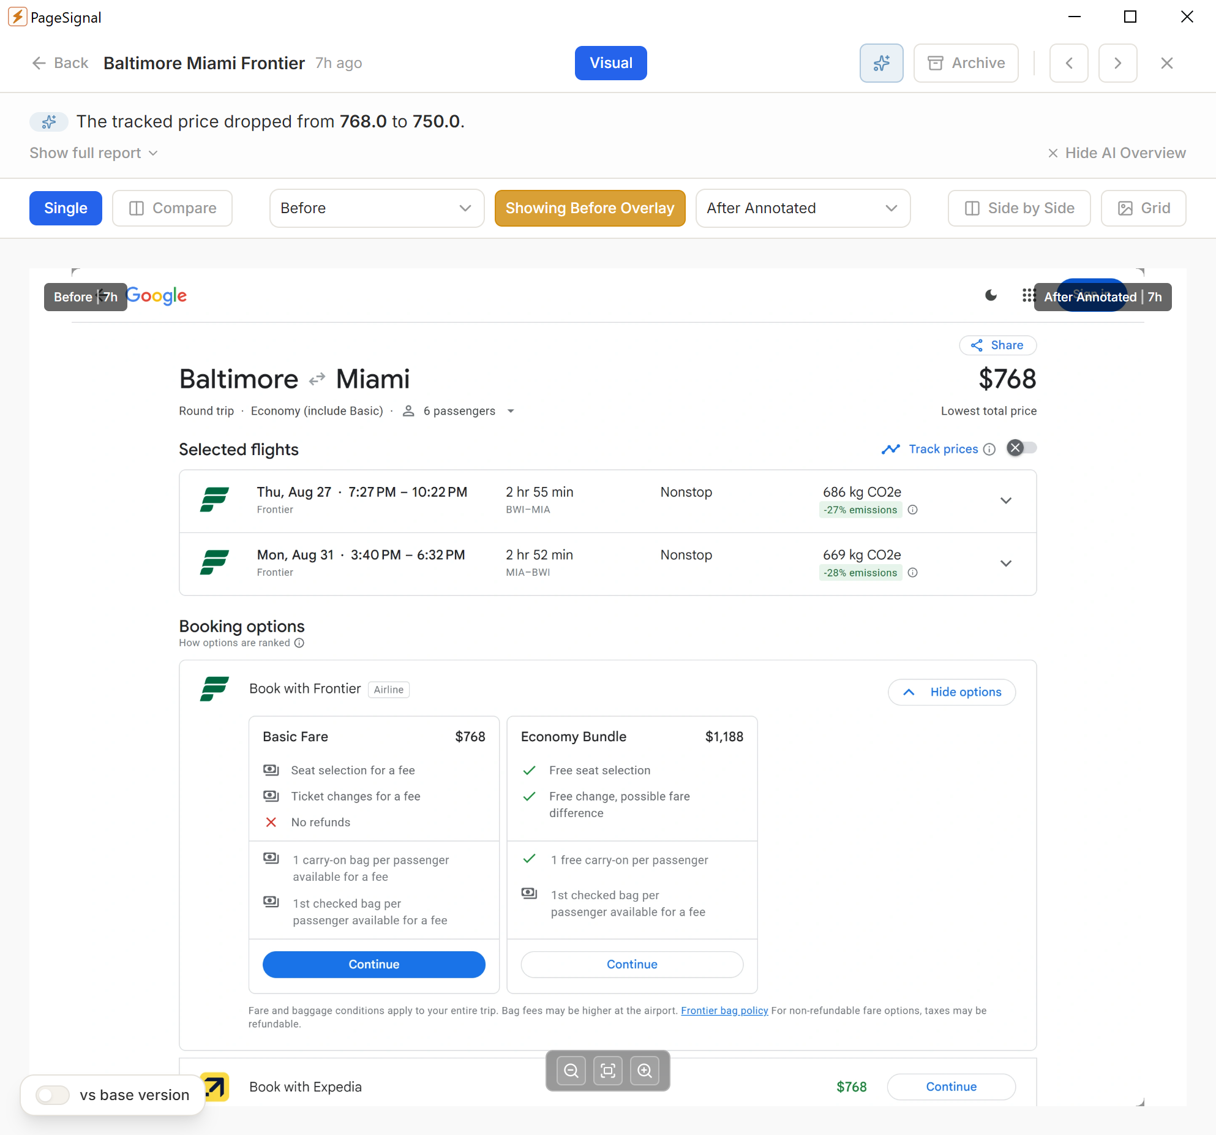Screen dimensions: 1216x1135
Task: Open the Frontier bag policy link
Action: [724, 1011]
